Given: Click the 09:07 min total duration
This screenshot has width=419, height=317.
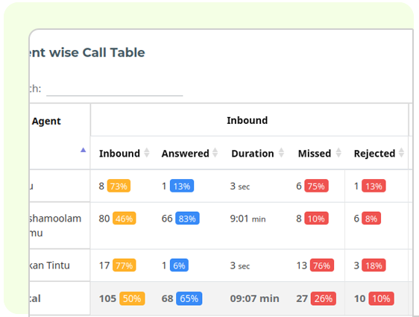Looking at the screenshot, I should (x=255, y=298).
